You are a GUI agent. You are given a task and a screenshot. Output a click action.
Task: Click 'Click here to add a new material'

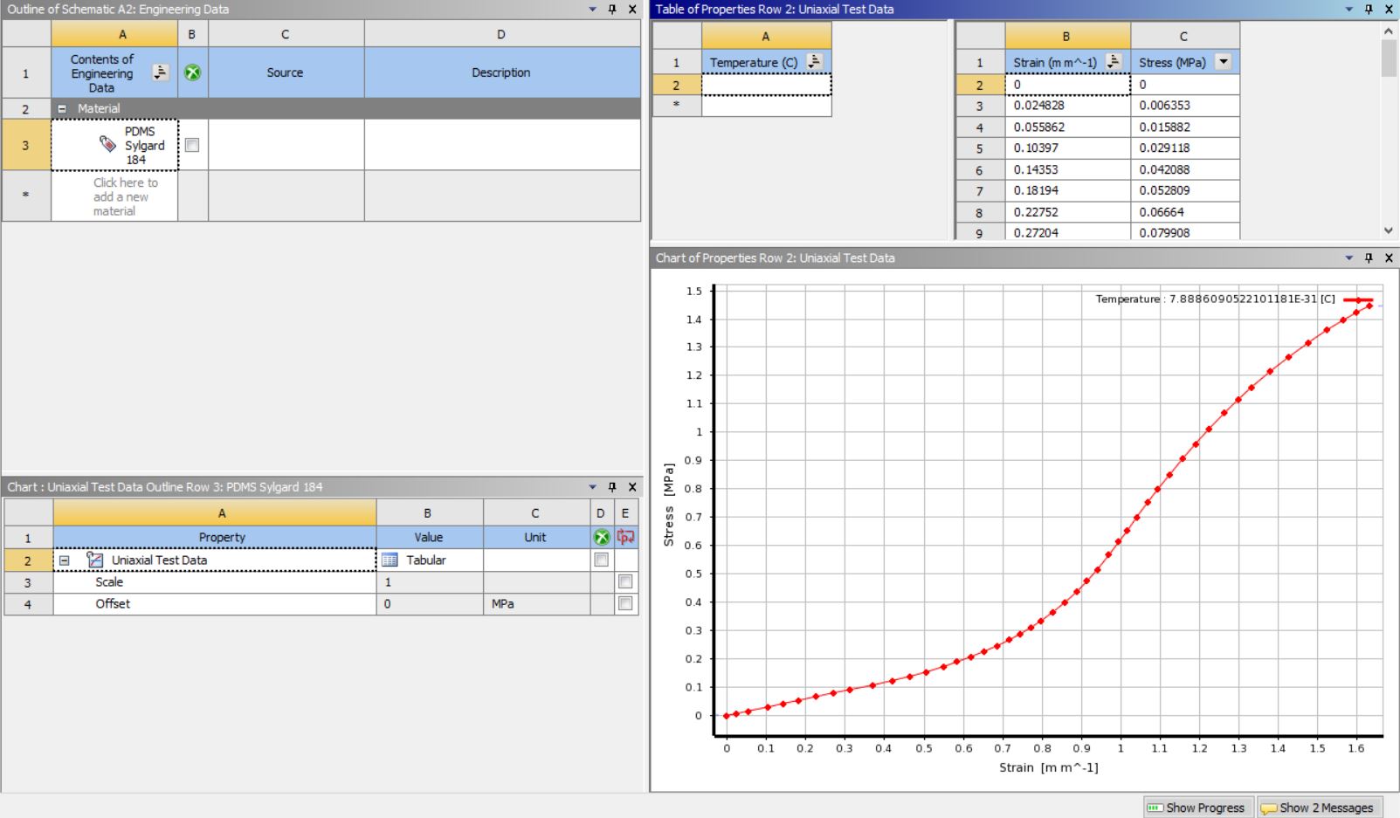(x=126, y=196)
